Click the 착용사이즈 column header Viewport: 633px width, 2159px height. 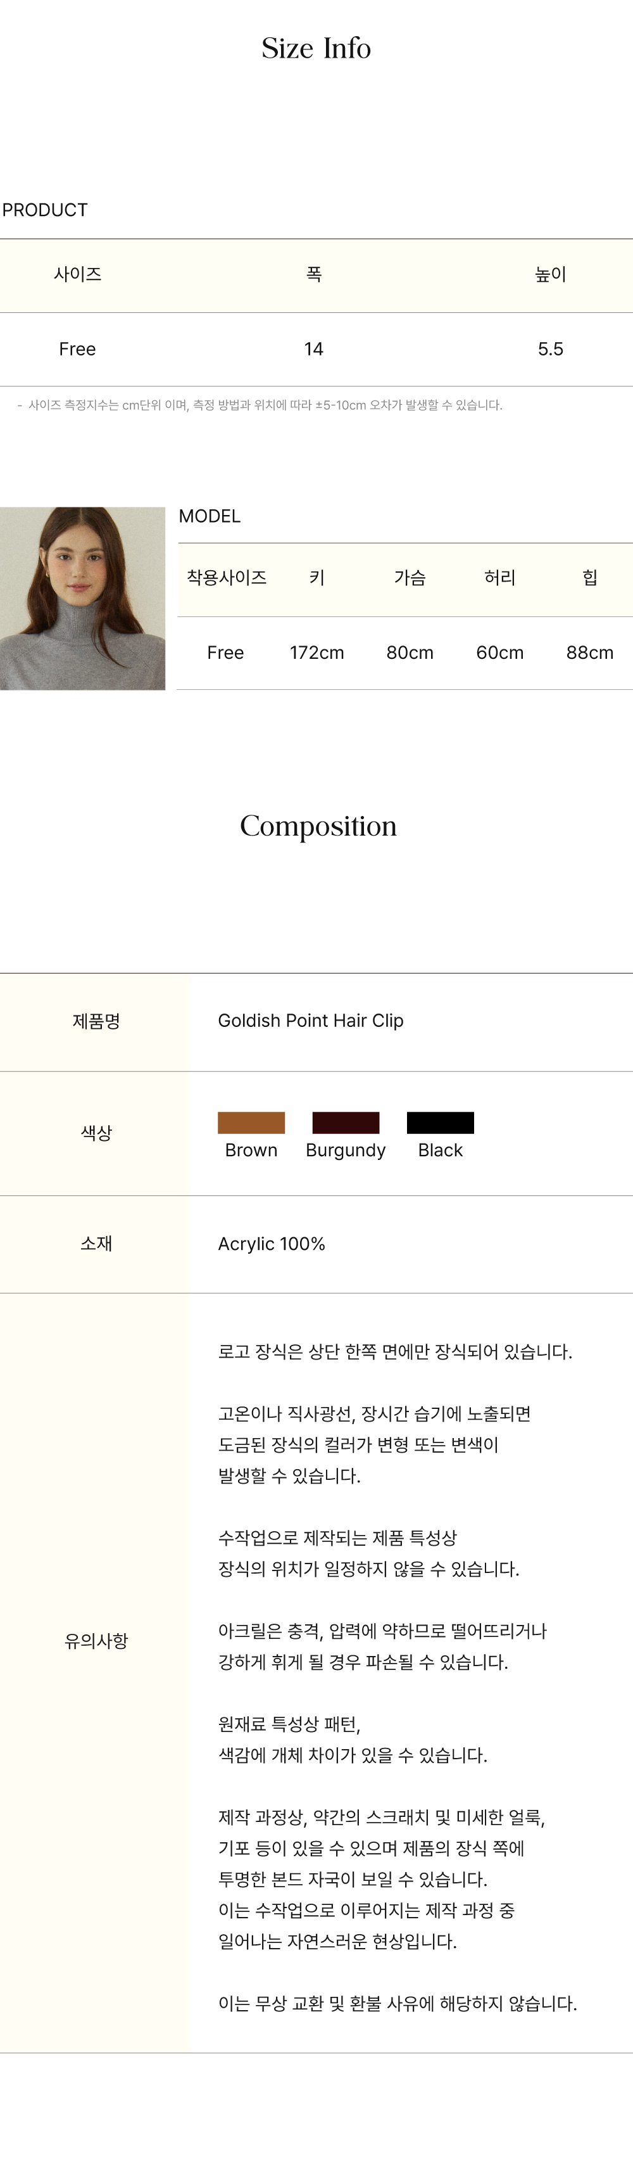(x=226, y=578)
